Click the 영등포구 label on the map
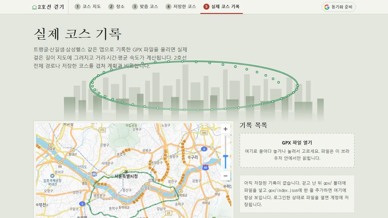Image resolution: width=388 pixels, height=218 pixels. 99,195
